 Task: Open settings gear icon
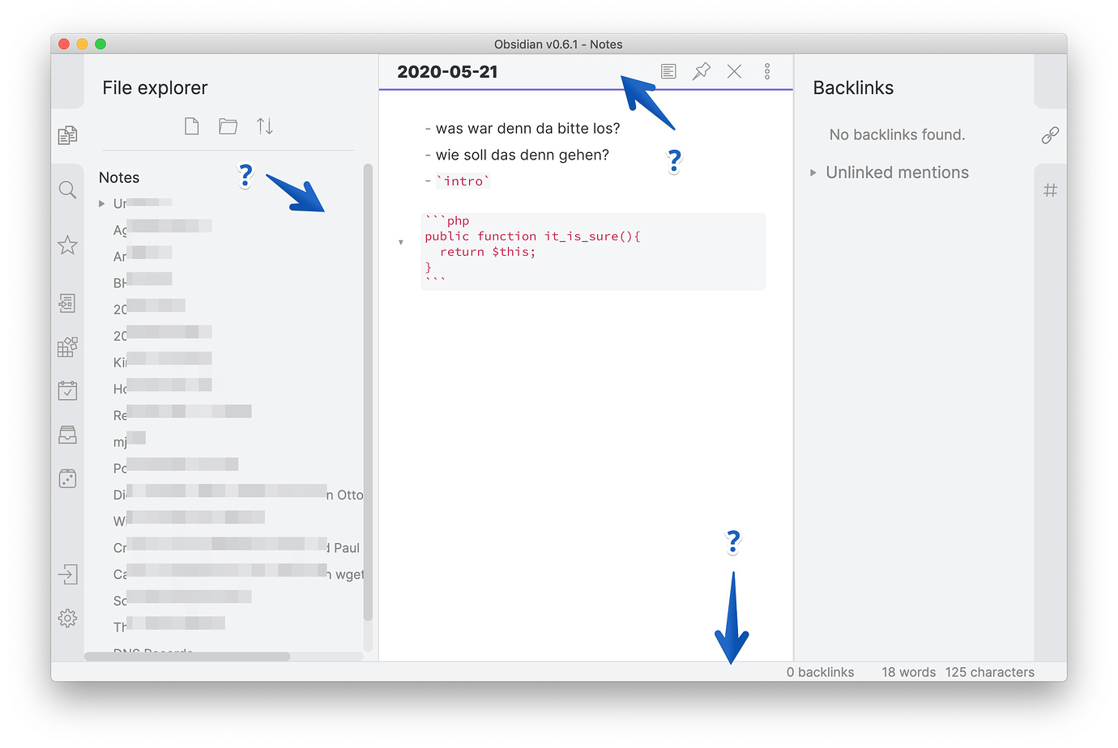tap(68, 618)
